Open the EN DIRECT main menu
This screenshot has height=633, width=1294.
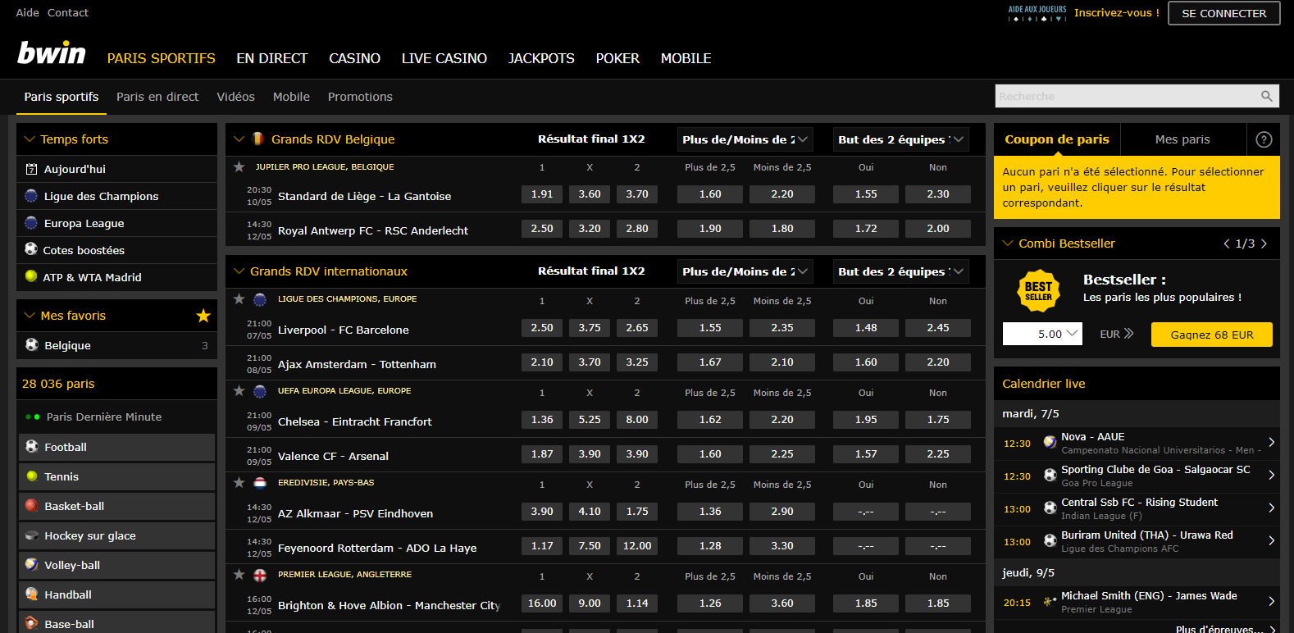click(272, 58)
